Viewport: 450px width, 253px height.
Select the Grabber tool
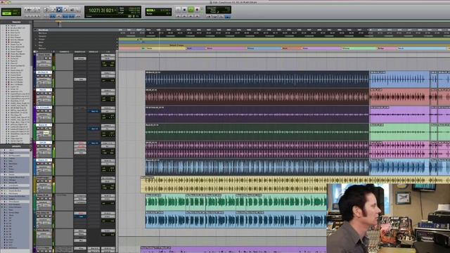[x=65, y=9]
